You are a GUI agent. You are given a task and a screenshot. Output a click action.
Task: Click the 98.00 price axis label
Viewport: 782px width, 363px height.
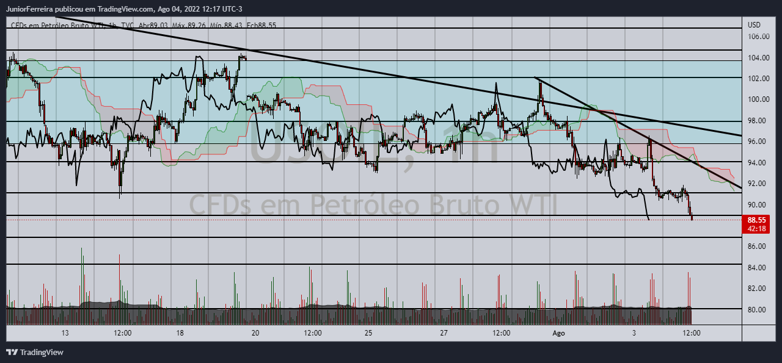pos(758,121)
